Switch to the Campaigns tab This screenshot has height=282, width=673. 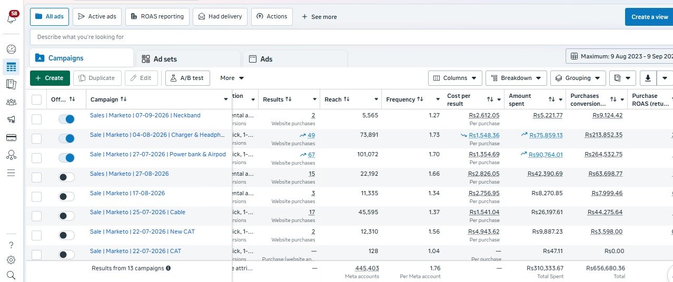tap(81, 58)
